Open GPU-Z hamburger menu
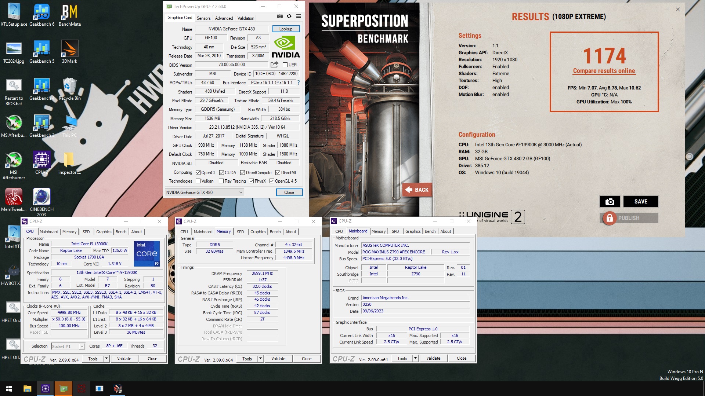 click(x=299, y=16)
